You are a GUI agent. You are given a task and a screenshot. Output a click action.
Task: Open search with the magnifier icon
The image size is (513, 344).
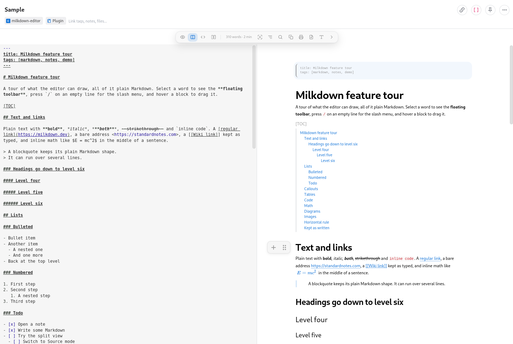(x=280, y=37)
